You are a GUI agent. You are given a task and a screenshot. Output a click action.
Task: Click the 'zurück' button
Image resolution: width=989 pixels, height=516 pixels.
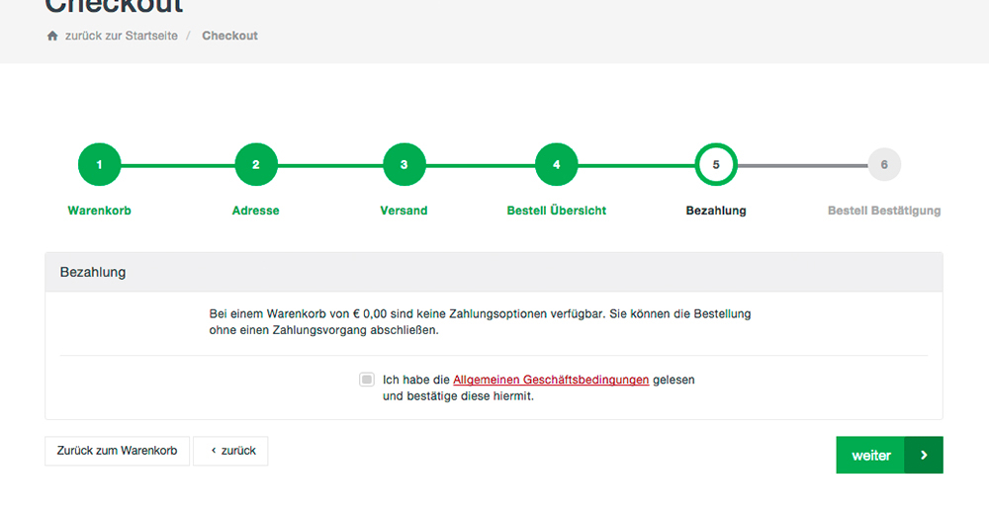230,451
